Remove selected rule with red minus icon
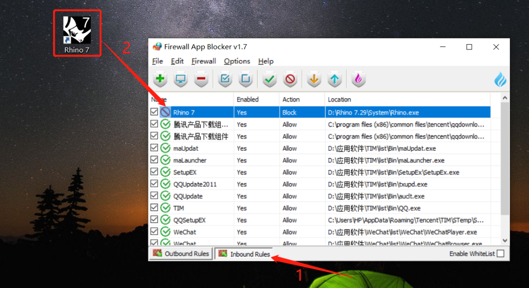Viewport: 529px width, 288px height. (x=201, y=79)
